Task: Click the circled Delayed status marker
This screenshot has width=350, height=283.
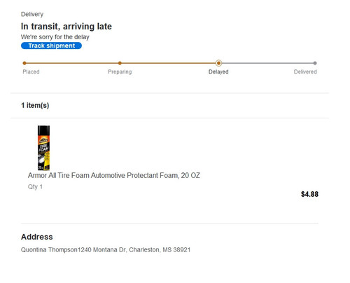Action: coord(218,63)
